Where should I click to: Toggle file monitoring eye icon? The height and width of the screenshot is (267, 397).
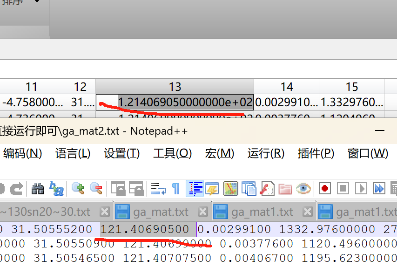(303, 189)
